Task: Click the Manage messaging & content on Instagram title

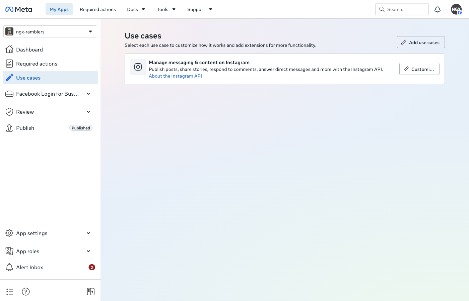Action: click(199, 63)
